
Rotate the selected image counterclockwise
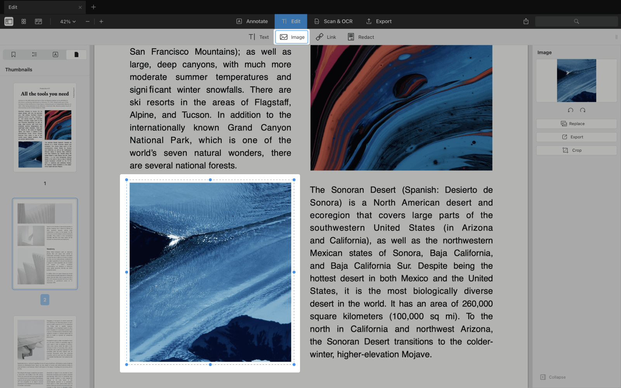coord(570,110)
